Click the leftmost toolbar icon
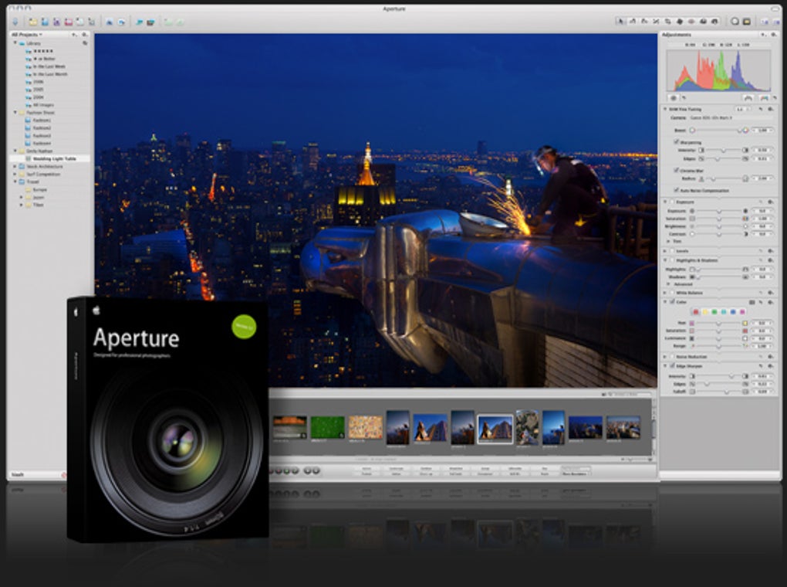The height and width of the screenshot is (587, 787). 15,22
